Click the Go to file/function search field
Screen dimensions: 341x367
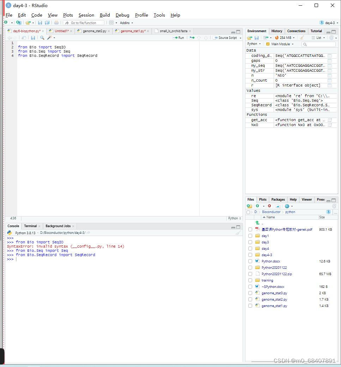pos(84,23)
